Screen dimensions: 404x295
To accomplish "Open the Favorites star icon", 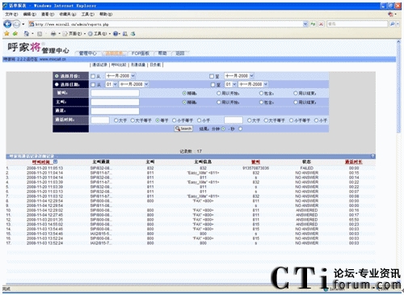I will point(6,34).
